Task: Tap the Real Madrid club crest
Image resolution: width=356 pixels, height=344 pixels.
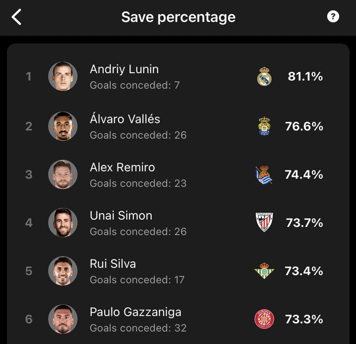Action: pyautogui.click(x=264, y=77)
